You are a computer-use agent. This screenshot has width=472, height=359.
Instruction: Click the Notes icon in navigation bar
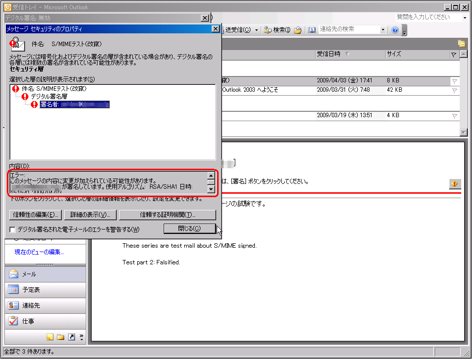[50, 337]
